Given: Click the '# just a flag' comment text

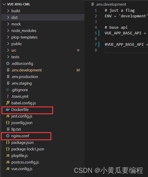Looking at the screenshot, I should [120, 10].
